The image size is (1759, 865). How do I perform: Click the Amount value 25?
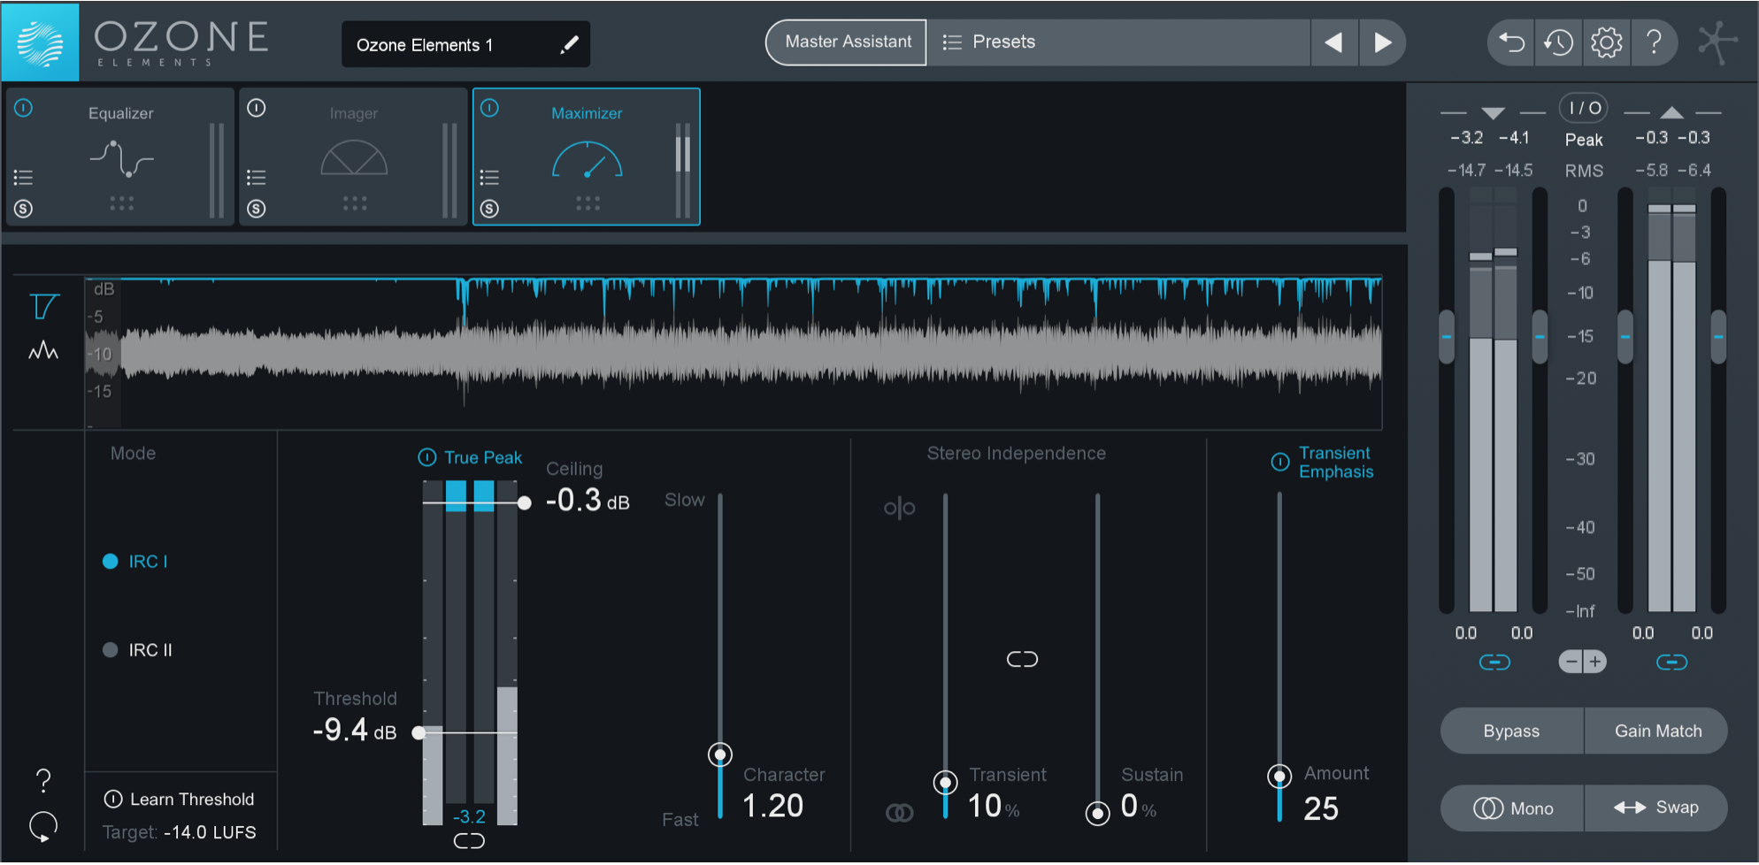pyautogui.click(x=1321, y=809)
